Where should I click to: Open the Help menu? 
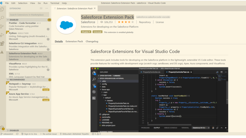pos(64,3)
